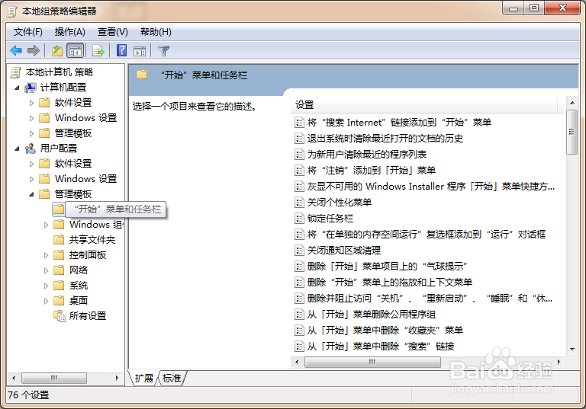Expand 软件设置 under 用户配置

[31, 164]
